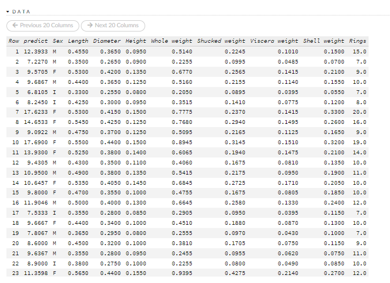
Task: Select predict value 7.5333 in row 17
Action: tap(37, 213)
